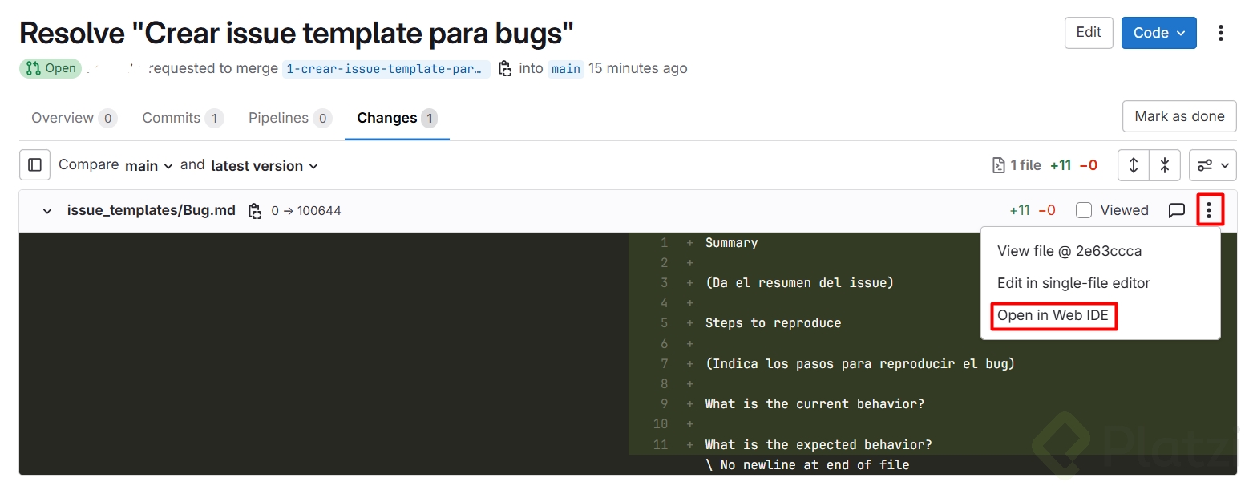Click '(Indica los pasos para reproducir el bug)' line
The height and width of the screenshot is (486, 1253).
pyautogui.click(x=860, y=363)
